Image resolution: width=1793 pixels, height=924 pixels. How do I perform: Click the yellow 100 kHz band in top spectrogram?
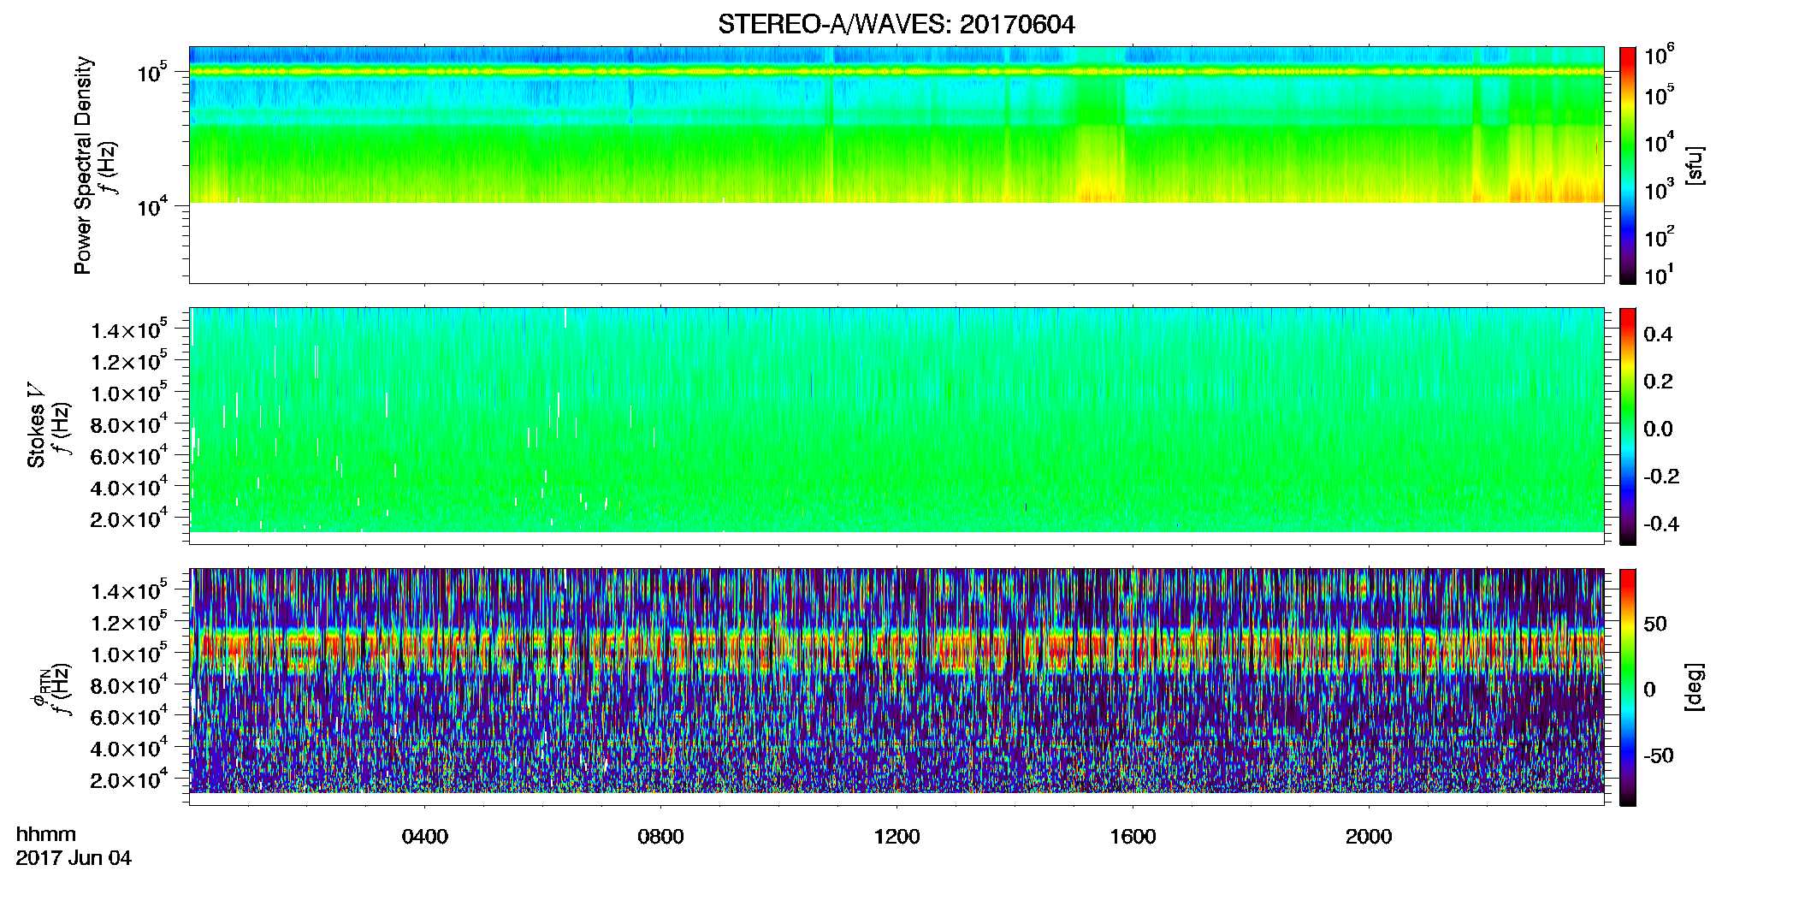coord(896,72)
